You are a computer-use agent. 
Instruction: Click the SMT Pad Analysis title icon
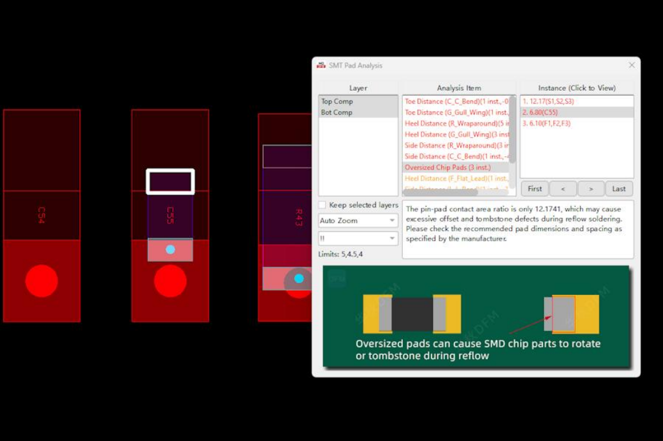click(321, 65)
